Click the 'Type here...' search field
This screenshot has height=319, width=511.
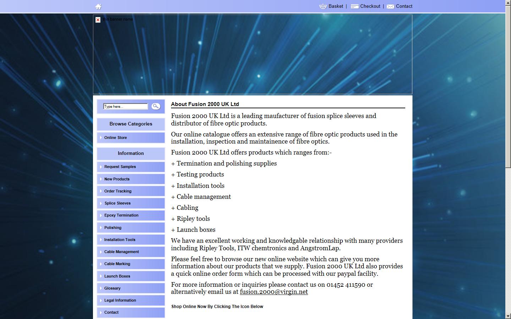[125, 106]
